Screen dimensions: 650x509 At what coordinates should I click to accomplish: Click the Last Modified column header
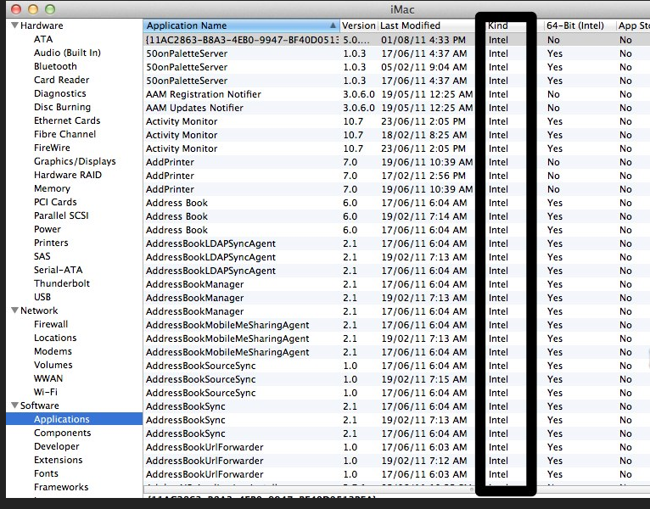tap(427, 25)
